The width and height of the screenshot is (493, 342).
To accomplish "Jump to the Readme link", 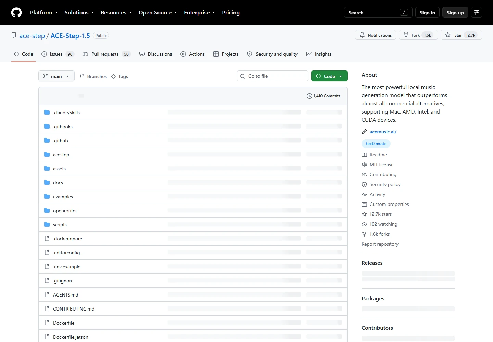I will (x=374, y=155).
